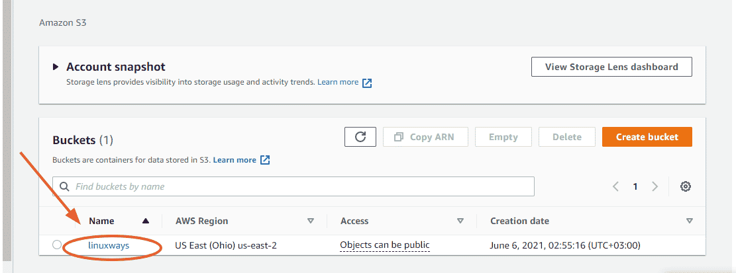Click the Empty bucket button
This screenshot has width=736, height=273.
[x=503, y=137]
